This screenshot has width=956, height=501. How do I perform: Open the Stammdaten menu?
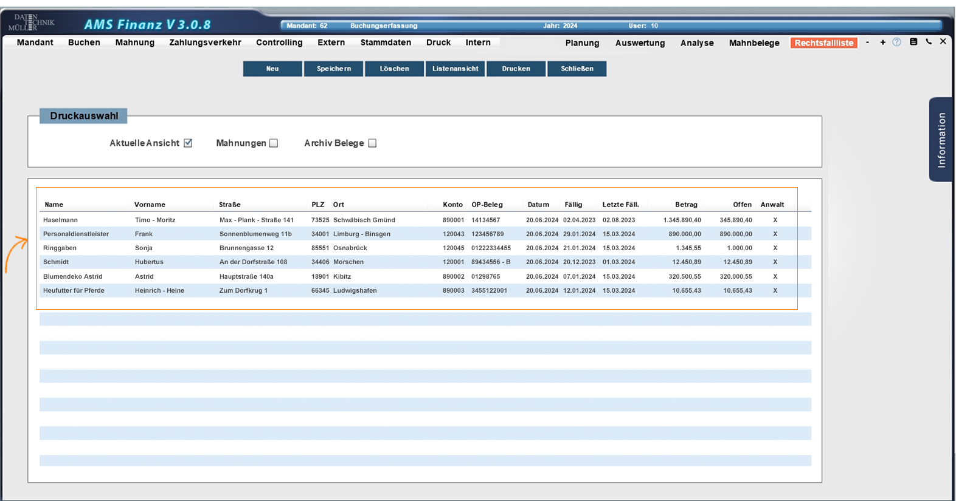[x=386, y=43]
